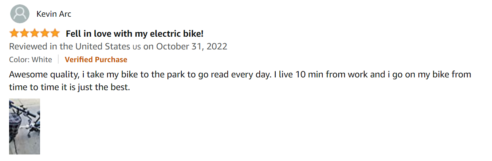Click the small 'US' country code
Image resolution: width=492 pixels, height=161 pixels.
[137, 47]
